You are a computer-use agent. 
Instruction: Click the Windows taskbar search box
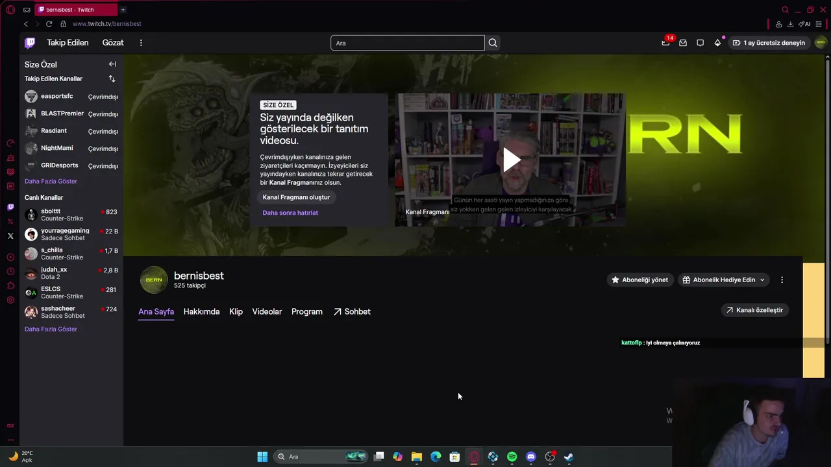point(321,457)
